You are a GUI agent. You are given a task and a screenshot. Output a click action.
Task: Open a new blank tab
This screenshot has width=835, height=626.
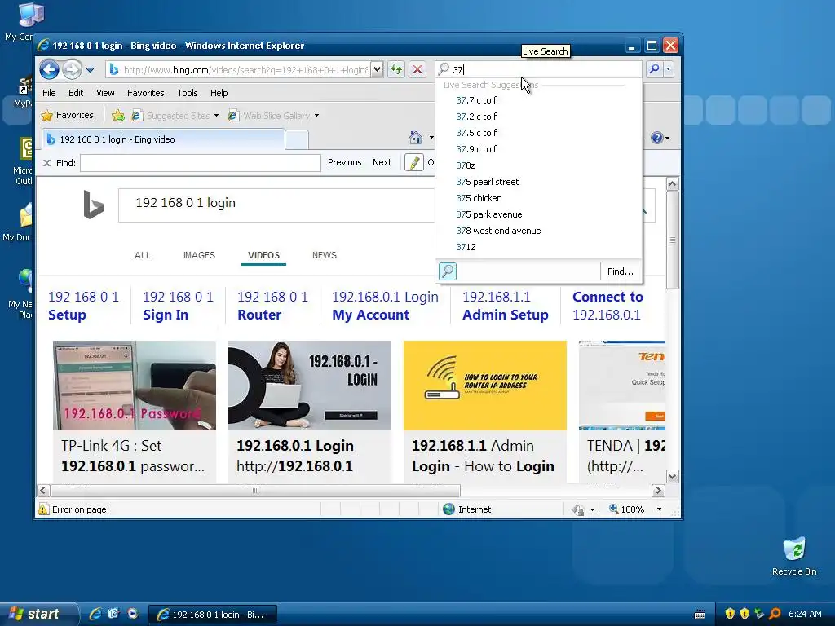297,139
